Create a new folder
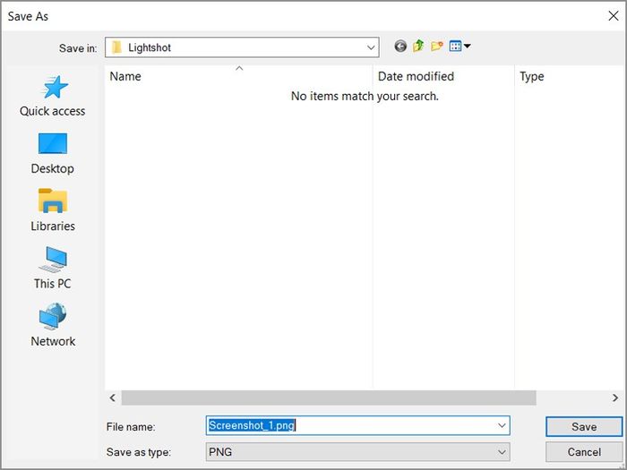This screenshot has height=470, width=627. (x=436, y=47)
